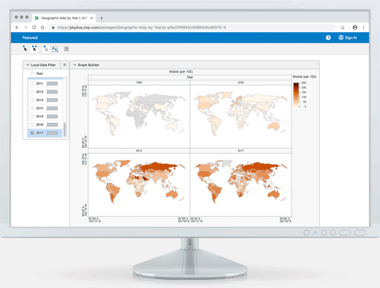Uncheck the 2017 year checkbox
The image size is (380, 288).
[x=32, y=133]
